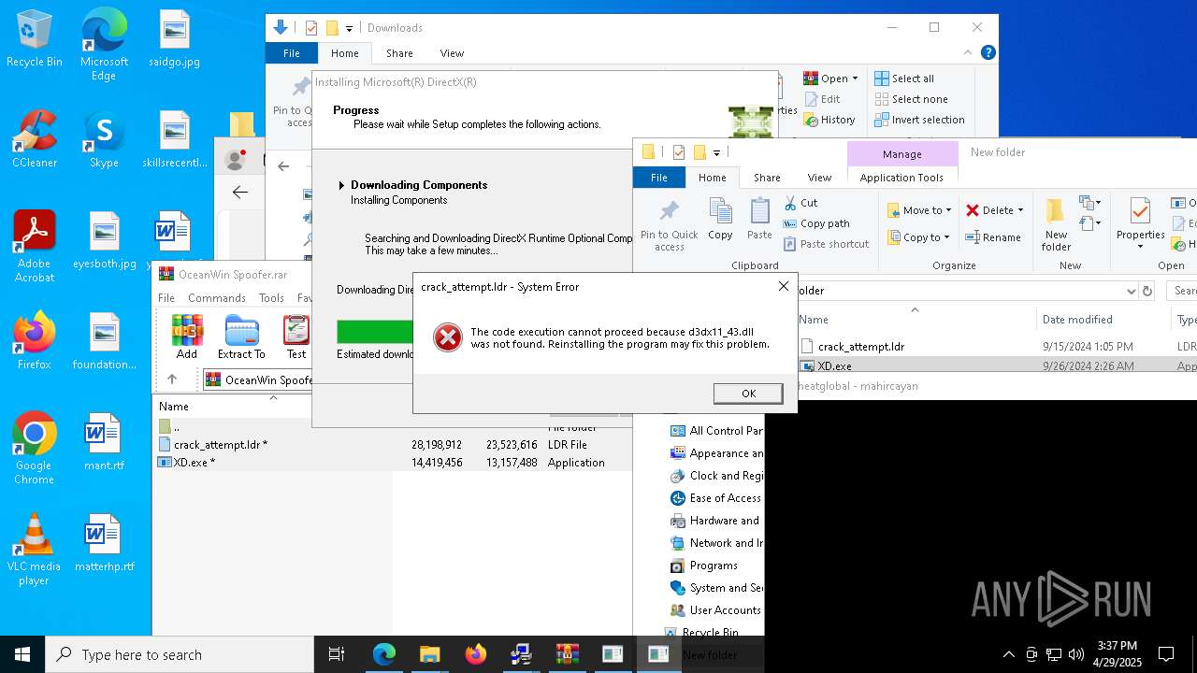The image size is (1197, 673).
Task: Click Paste shortcut in ribbon
Action: click(826, 244)
